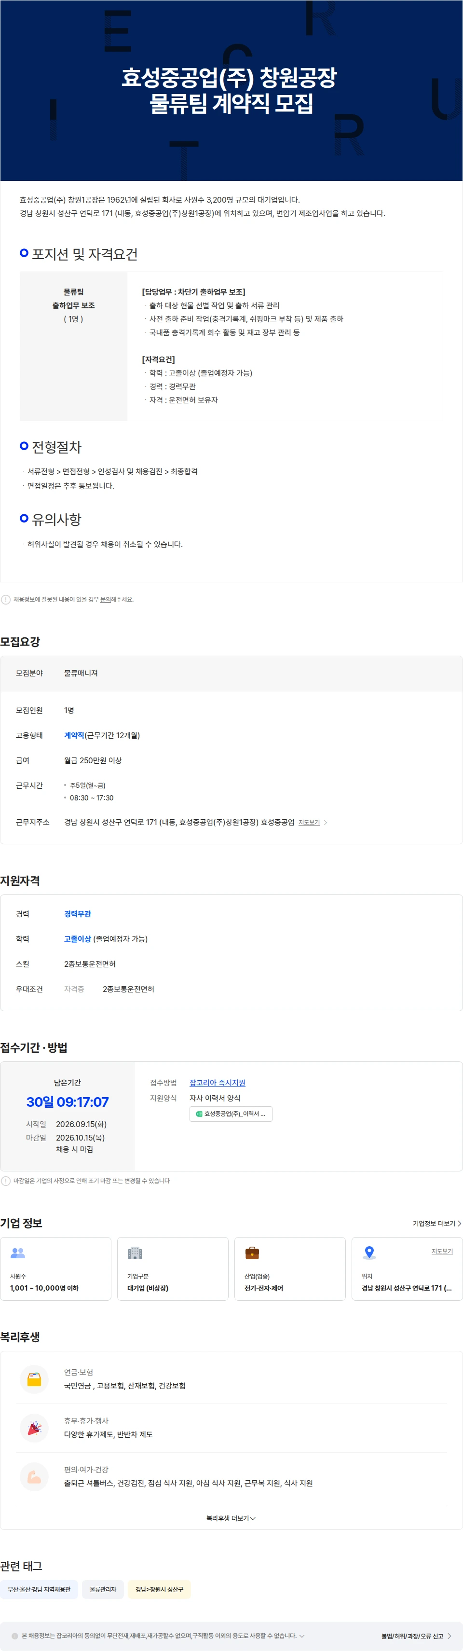Click the 대기업 (비상장) text
The width and height of the screenshot is (463, 1651).
point(148,1288)
